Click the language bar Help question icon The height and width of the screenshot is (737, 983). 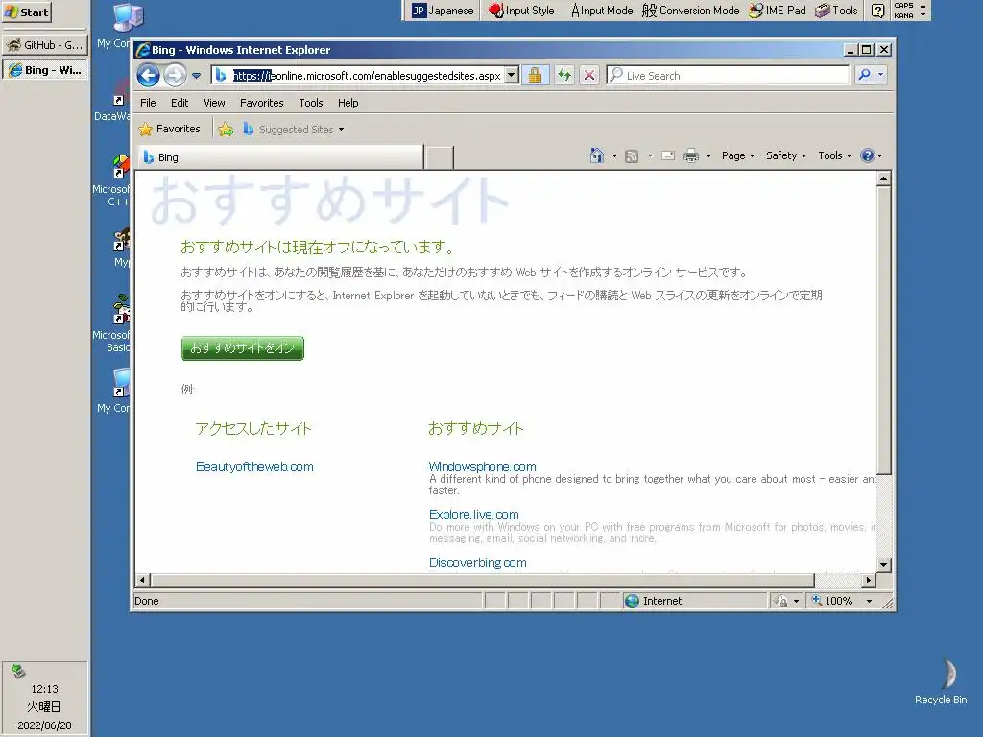tap(878, 11)
